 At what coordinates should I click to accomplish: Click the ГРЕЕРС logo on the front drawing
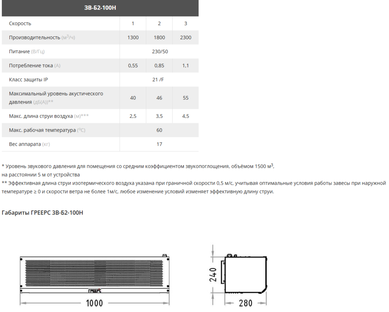pyautogui.click(x=95, y=291)
